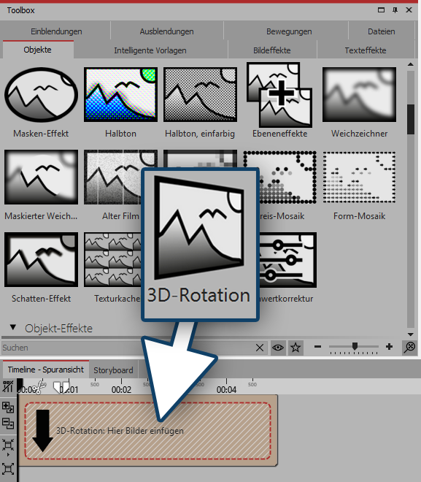Switch to the Dateien tab
Image resolution: width=421 pixels, height=482 pixels.
[x=382, y=31]
